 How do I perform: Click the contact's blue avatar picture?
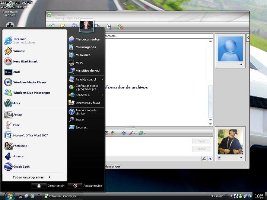pyautogui.click(x=230, y=49)
